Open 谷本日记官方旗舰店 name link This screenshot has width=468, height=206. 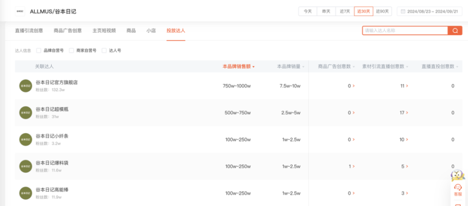click(x=57, y=82)
